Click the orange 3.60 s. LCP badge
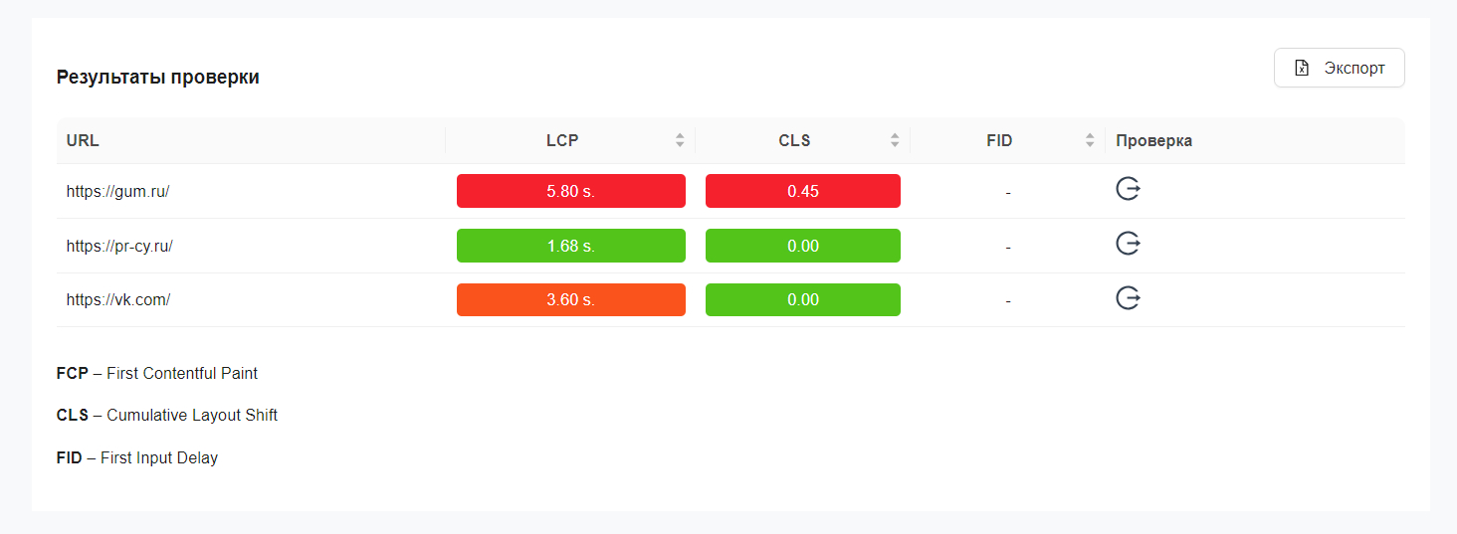 (x=570, y=299)
